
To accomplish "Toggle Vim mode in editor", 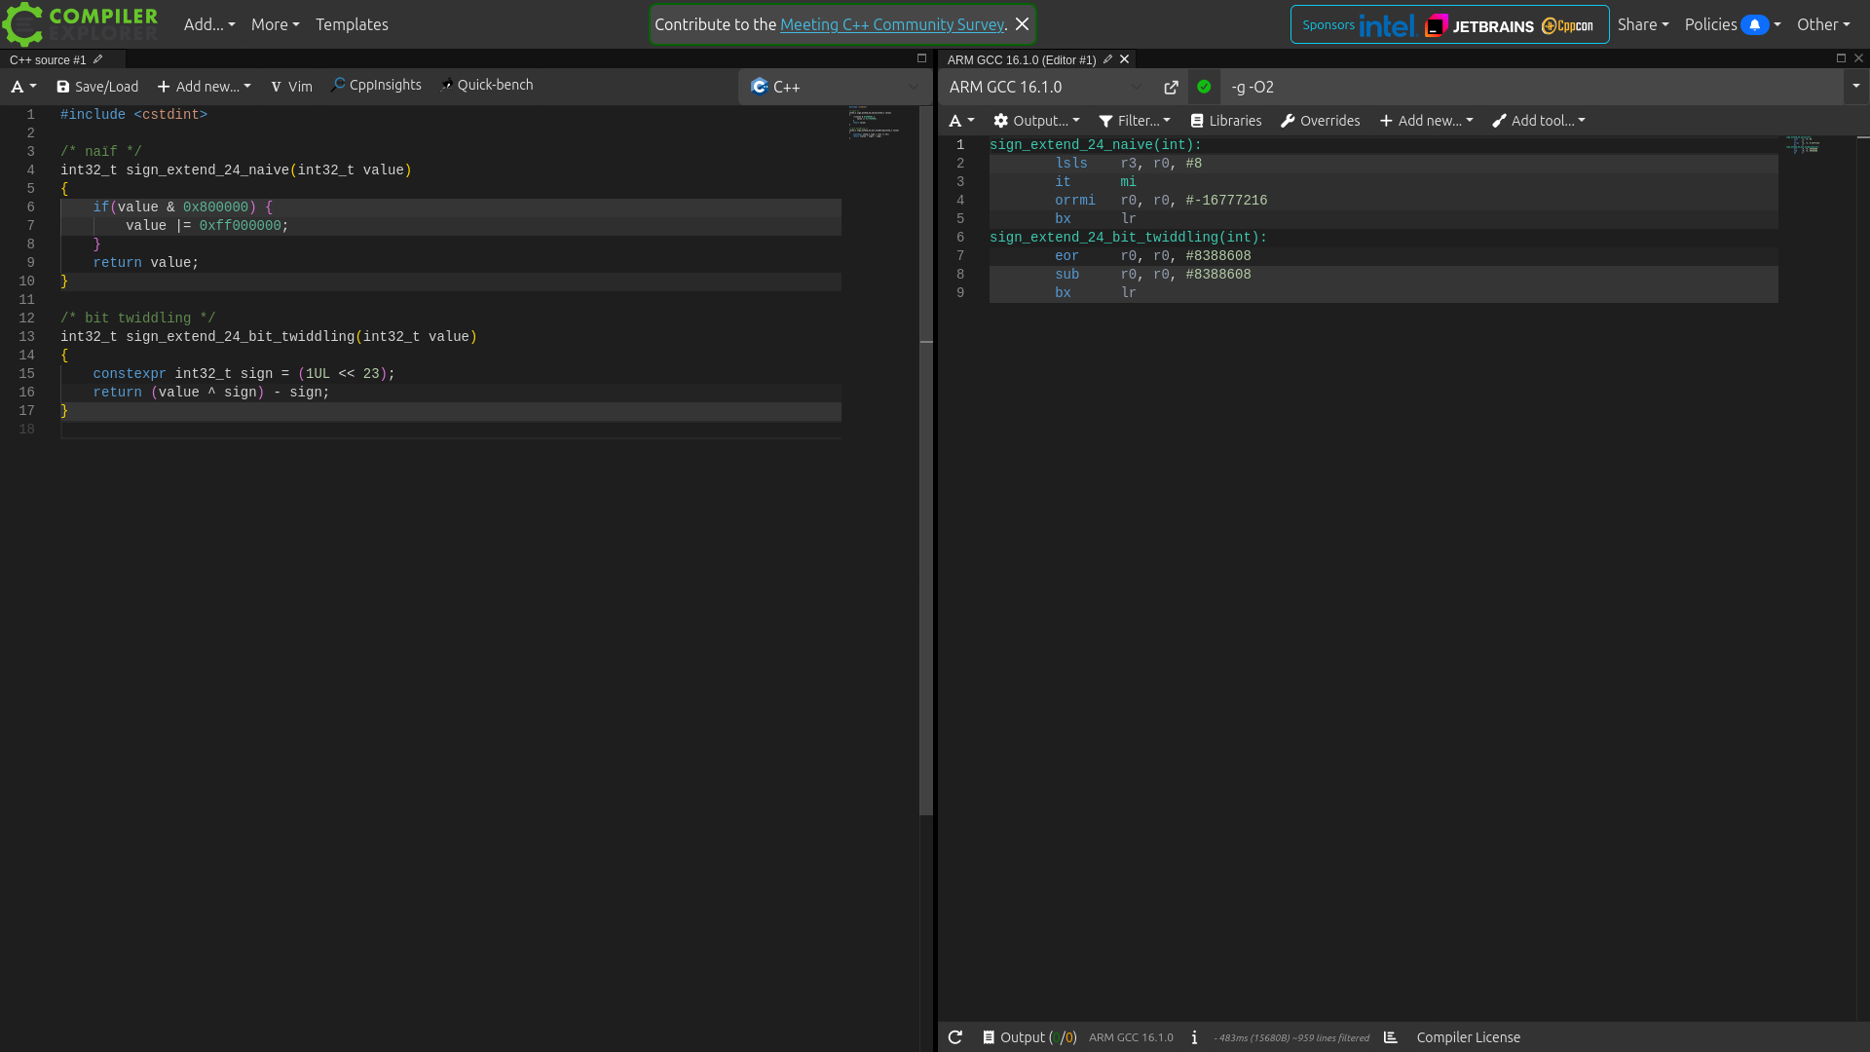I will (x=291, y=87).
